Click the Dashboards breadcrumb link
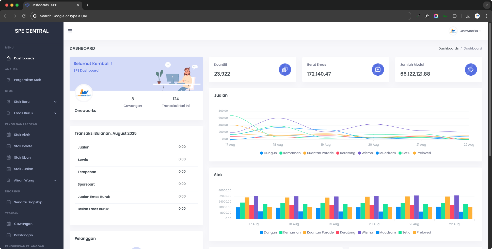This screenshot has width=492, height=249. (x=448, y=48)
